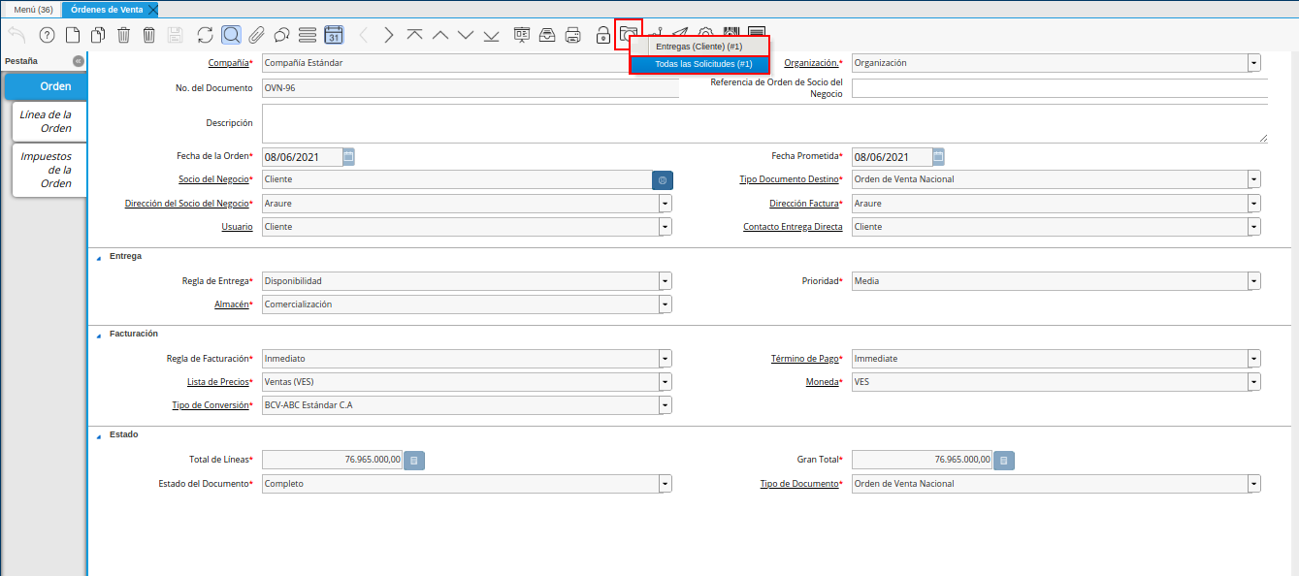1299x576 pixels.
Task: Open the calendar icon beside Fecha de la Orden
Action: [349, 156]
